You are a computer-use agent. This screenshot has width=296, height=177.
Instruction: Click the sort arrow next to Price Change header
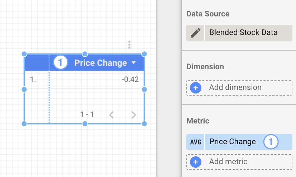click(134, 63)
